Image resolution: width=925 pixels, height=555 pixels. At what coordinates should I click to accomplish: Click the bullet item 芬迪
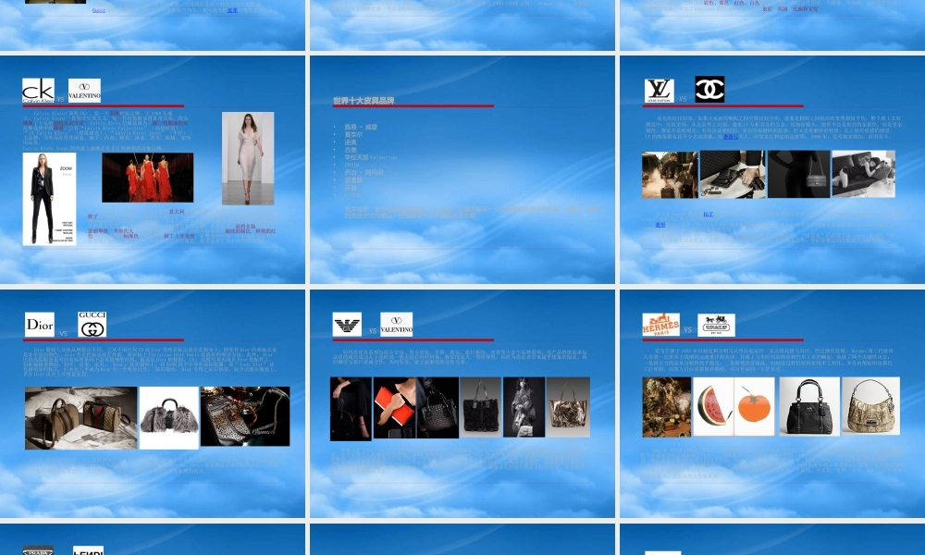point(351,188)
